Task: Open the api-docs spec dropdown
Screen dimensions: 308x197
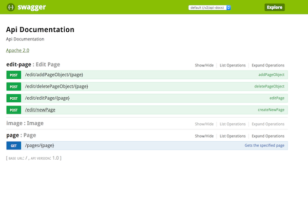Action: click(x=209, y=8)
